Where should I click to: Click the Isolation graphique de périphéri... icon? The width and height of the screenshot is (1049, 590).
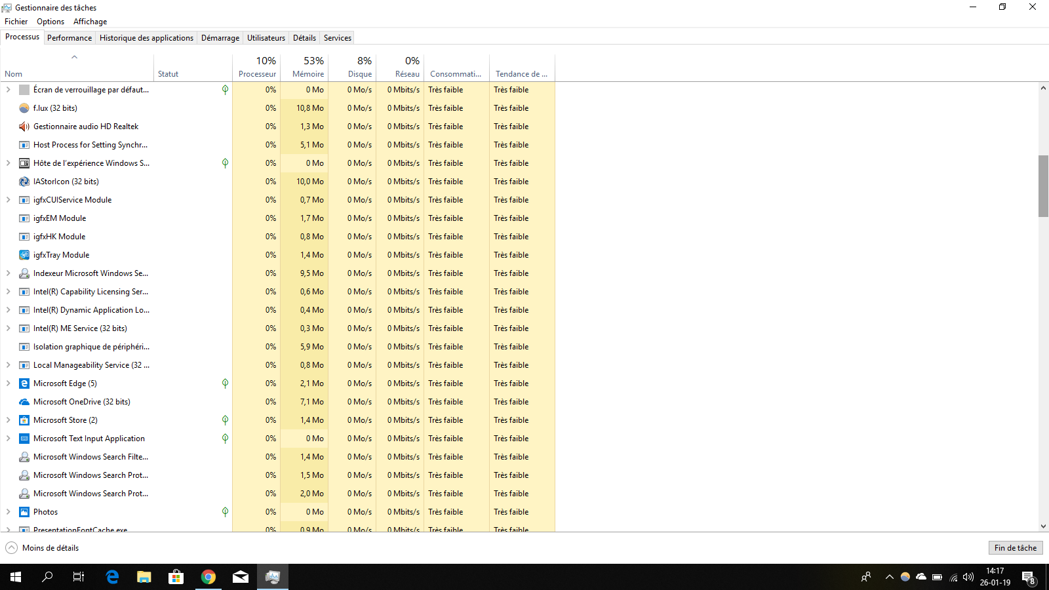24,347
